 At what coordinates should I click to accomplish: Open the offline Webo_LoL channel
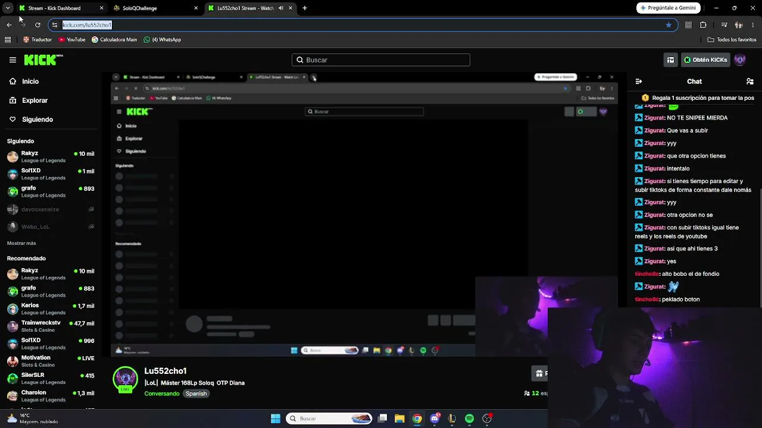(51, 226)
